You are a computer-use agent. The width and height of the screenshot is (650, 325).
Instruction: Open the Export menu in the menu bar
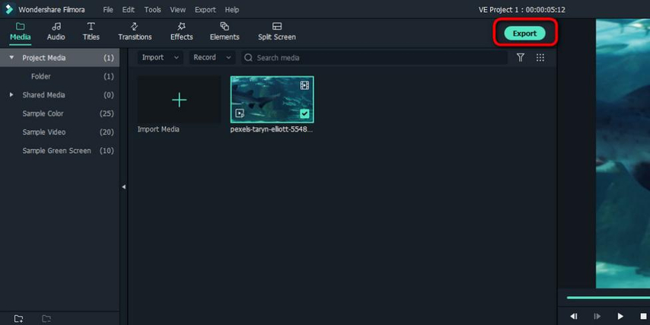click(206, 10)
